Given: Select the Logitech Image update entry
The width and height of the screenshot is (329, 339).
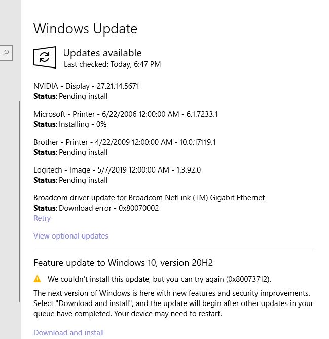Looking at the screenshot, I should (x=117, y=170).
